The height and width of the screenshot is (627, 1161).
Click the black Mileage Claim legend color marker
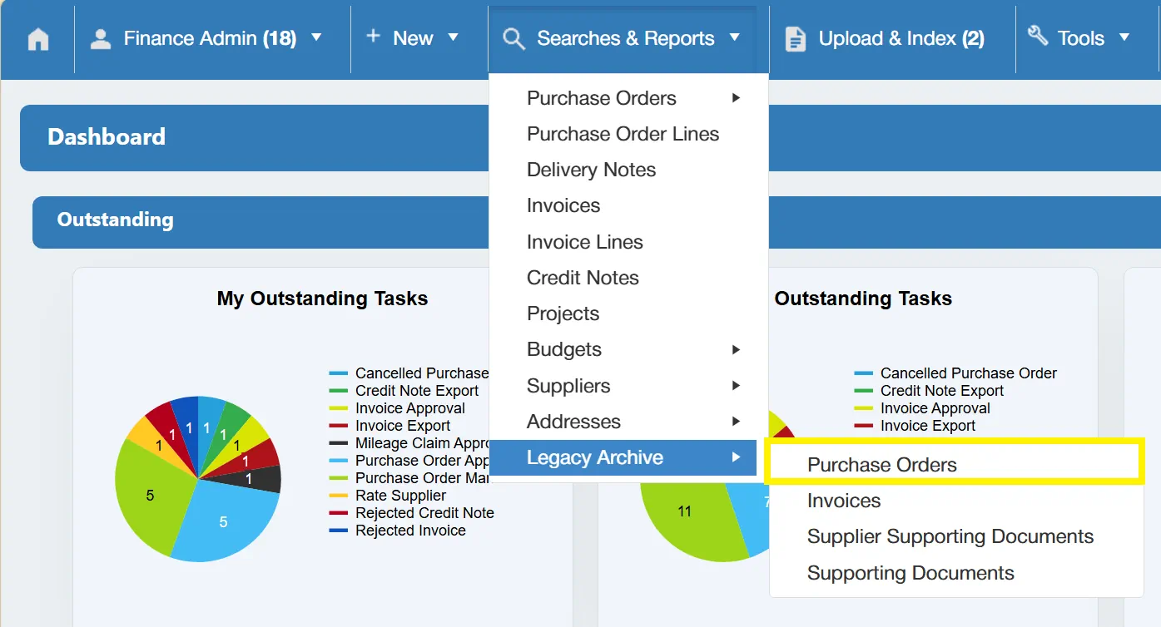(x=338, y=443)
